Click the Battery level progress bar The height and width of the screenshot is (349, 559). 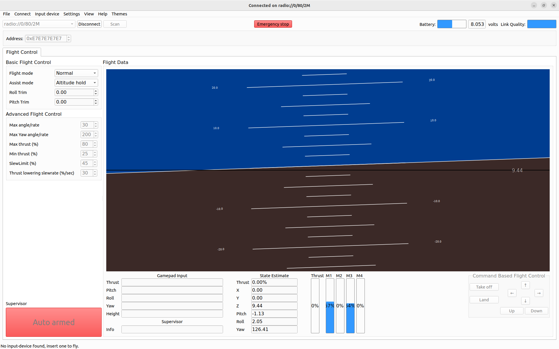tap(452, 24)
